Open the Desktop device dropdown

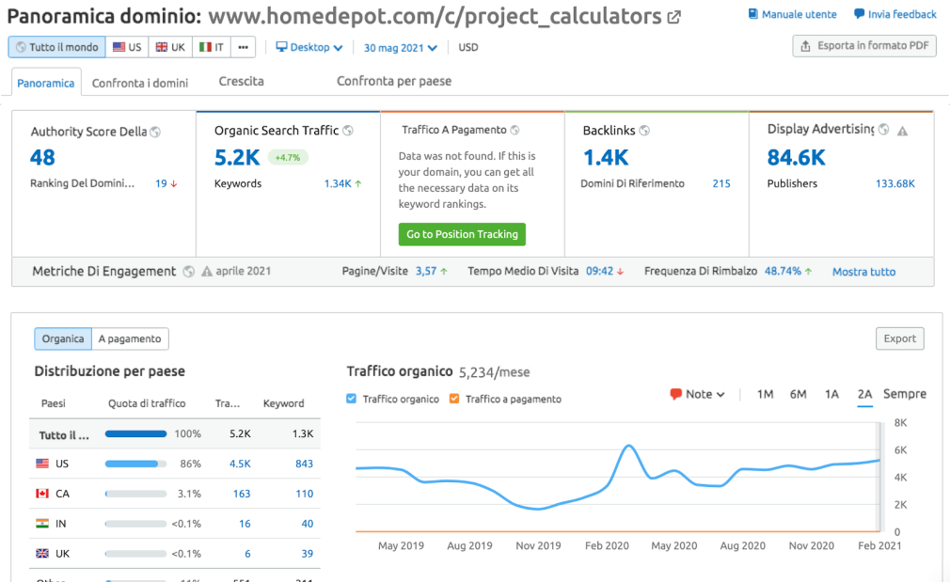click(309, 47)
